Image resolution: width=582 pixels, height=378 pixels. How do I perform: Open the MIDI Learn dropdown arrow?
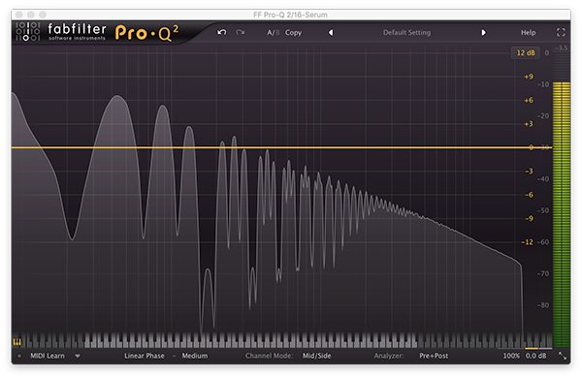click(x=78, y=356)
